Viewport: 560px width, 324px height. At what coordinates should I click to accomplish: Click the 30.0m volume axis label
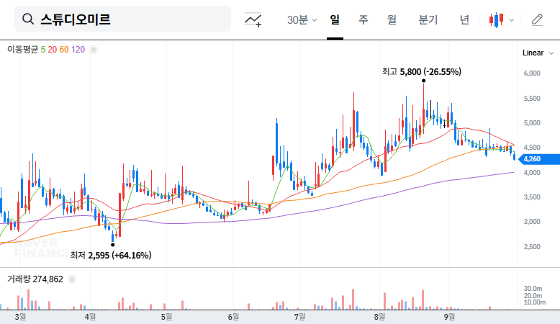pos(533,289)
